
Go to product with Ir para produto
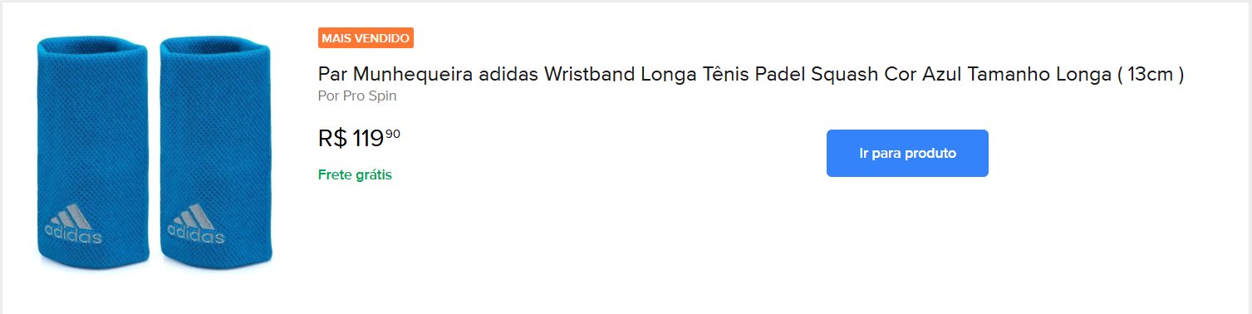(x=907, y=153)
